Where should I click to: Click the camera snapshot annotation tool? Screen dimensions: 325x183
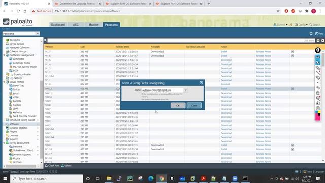318,103
